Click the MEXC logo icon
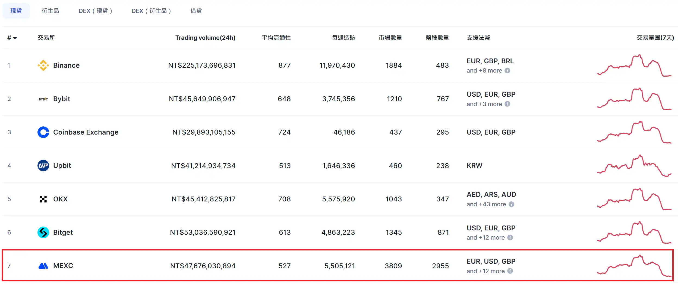 pos(43,266)
